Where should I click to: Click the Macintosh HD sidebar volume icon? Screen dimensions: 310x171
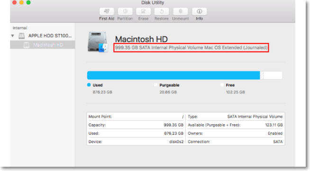[27, 45]
